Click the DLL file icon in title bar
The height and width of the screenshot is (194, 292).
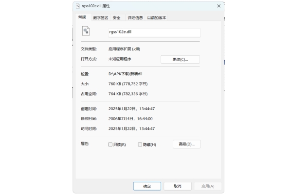pyautogui.click(x=78, y=6)
